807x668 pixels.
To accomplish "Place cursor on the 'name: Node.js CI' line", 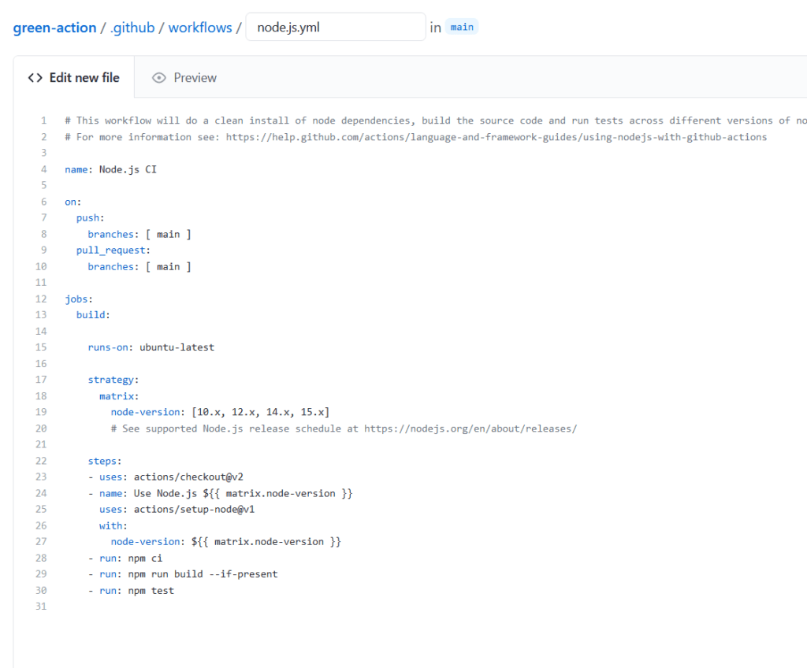I will click(x=110, y=169).
